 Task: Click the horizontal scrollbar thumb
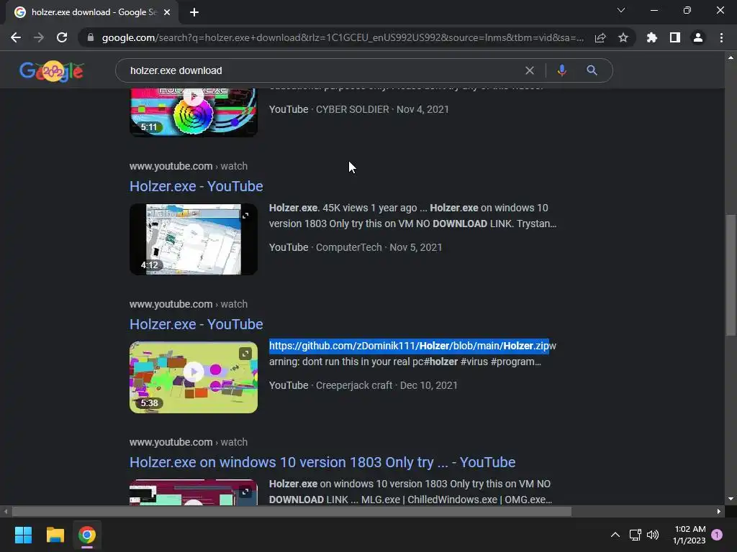click(x=291, y=512)
